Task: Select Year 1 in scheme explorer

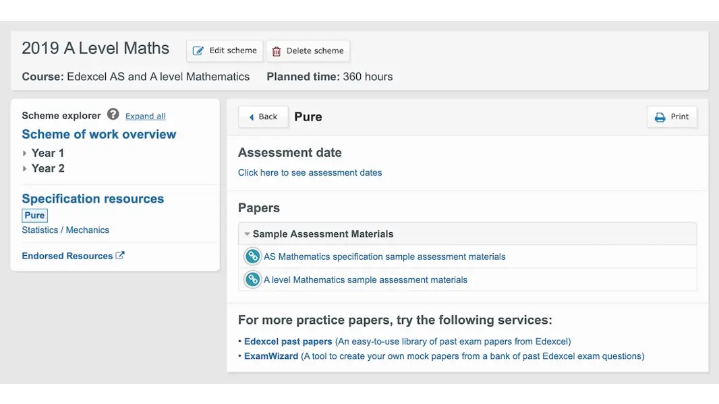Action: (48, 154)
